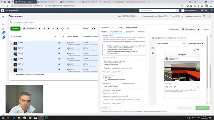
Task: Click the bug report icon above preview
Action: (198, 50)
